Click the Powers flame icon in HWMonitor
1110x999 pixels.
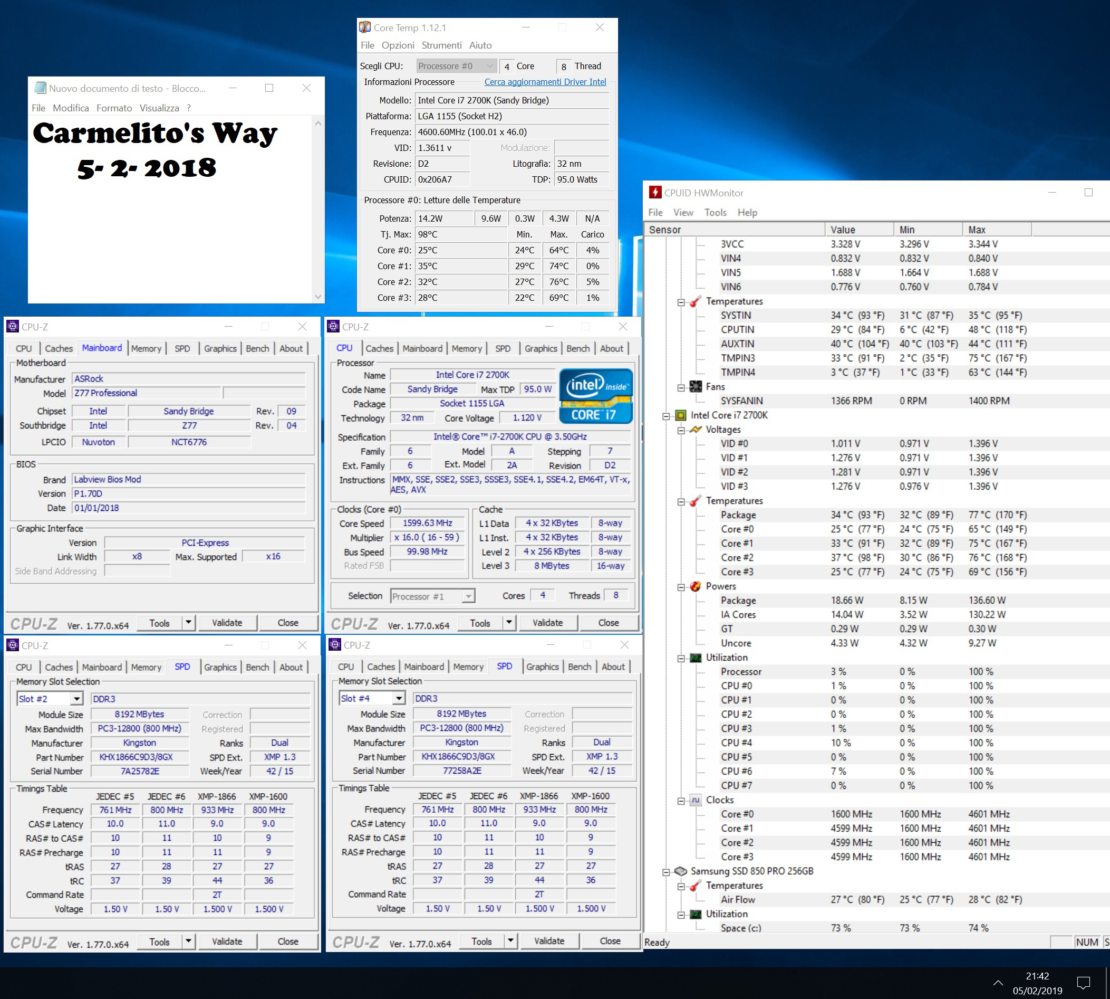(696, 586)
